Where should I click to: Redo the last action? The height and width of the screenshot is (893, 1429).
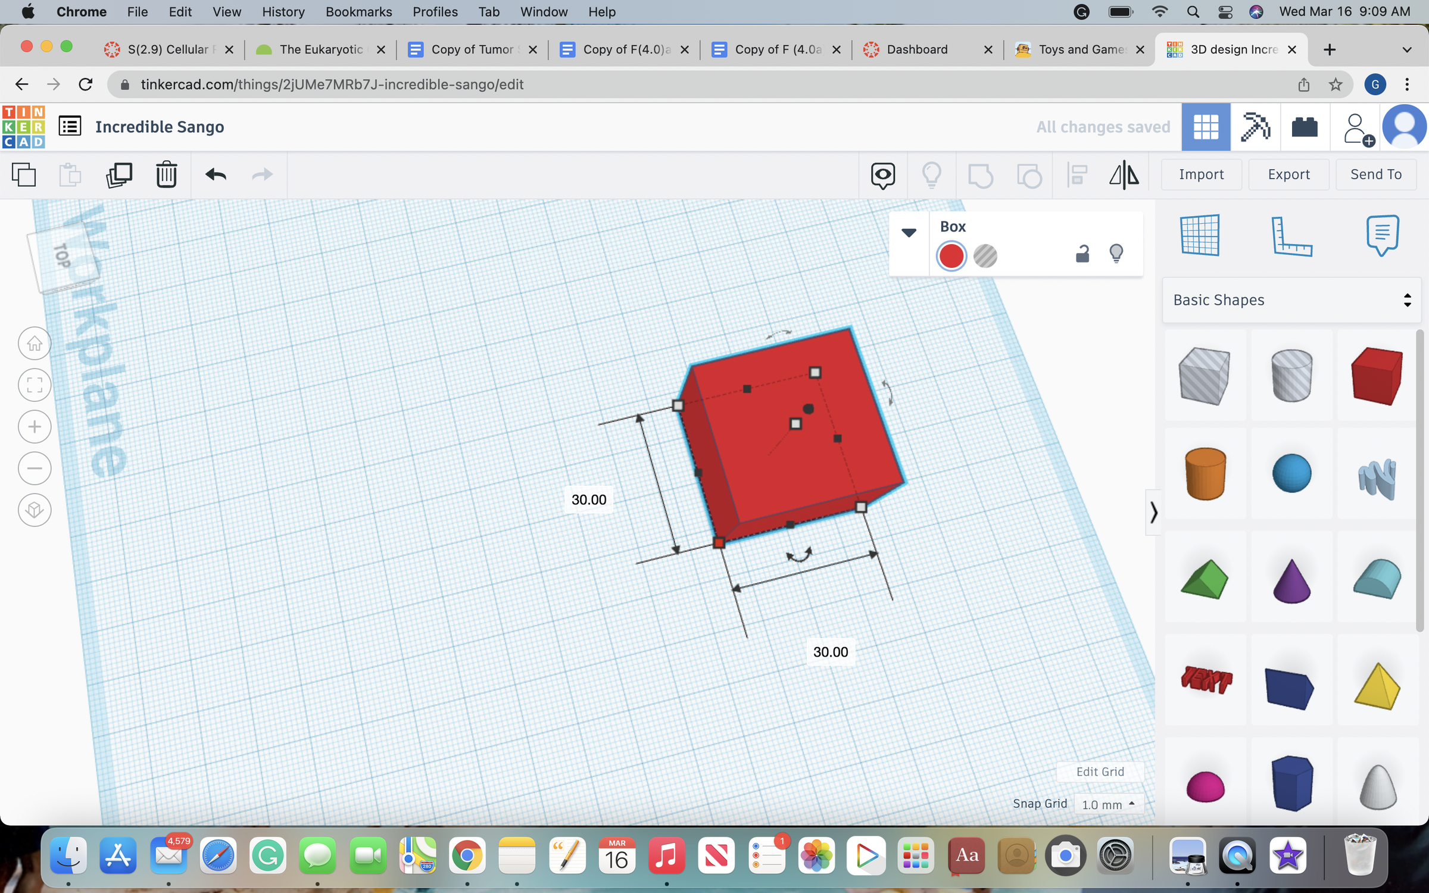[x=262, y=174]
